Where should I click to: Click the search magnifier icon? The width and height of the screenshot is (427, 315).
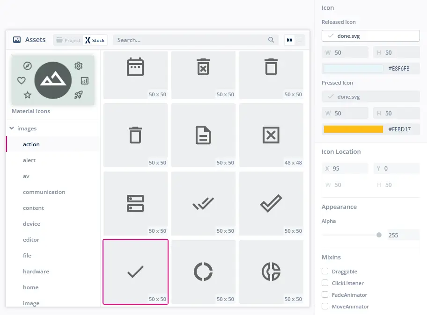point(271,40)
